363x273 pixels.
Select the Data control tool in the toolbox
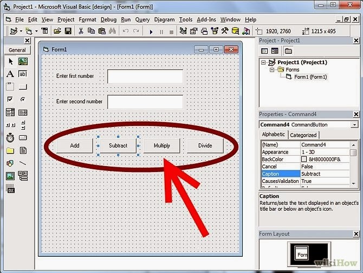tap(23, 176)
